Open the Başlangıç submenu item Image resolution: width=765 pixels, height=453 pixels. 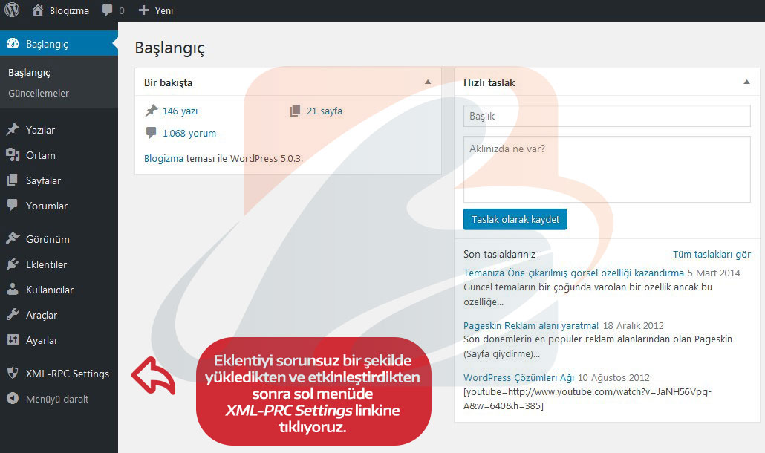(29, 73)
